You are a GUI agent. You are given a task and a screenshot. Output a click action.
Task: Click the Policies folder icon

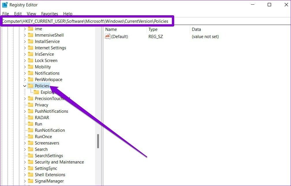pos(31,86)
